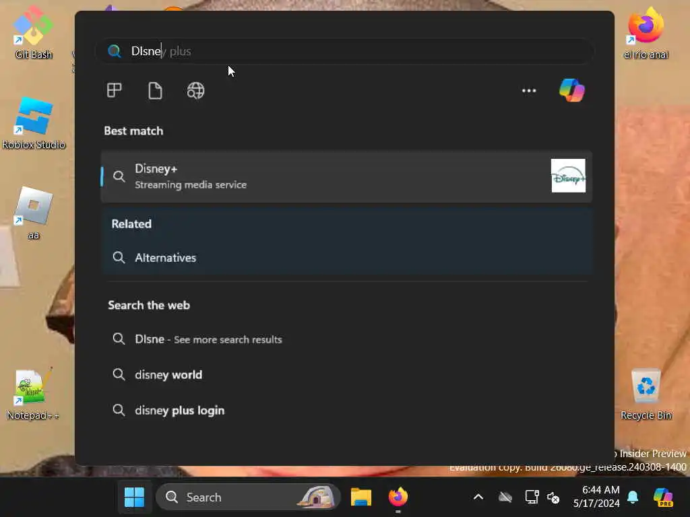This screenshot has height=517, width=690.
Task: Click the network display tray icon
Action: pos(532,497)
